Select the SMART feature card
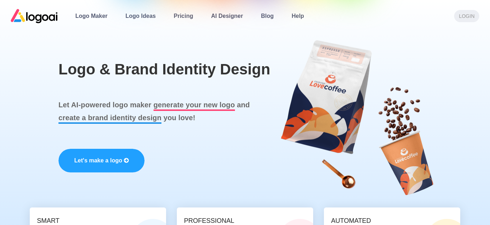The height and width of the screenshot is (225, 490). click(x=98, y=216)
